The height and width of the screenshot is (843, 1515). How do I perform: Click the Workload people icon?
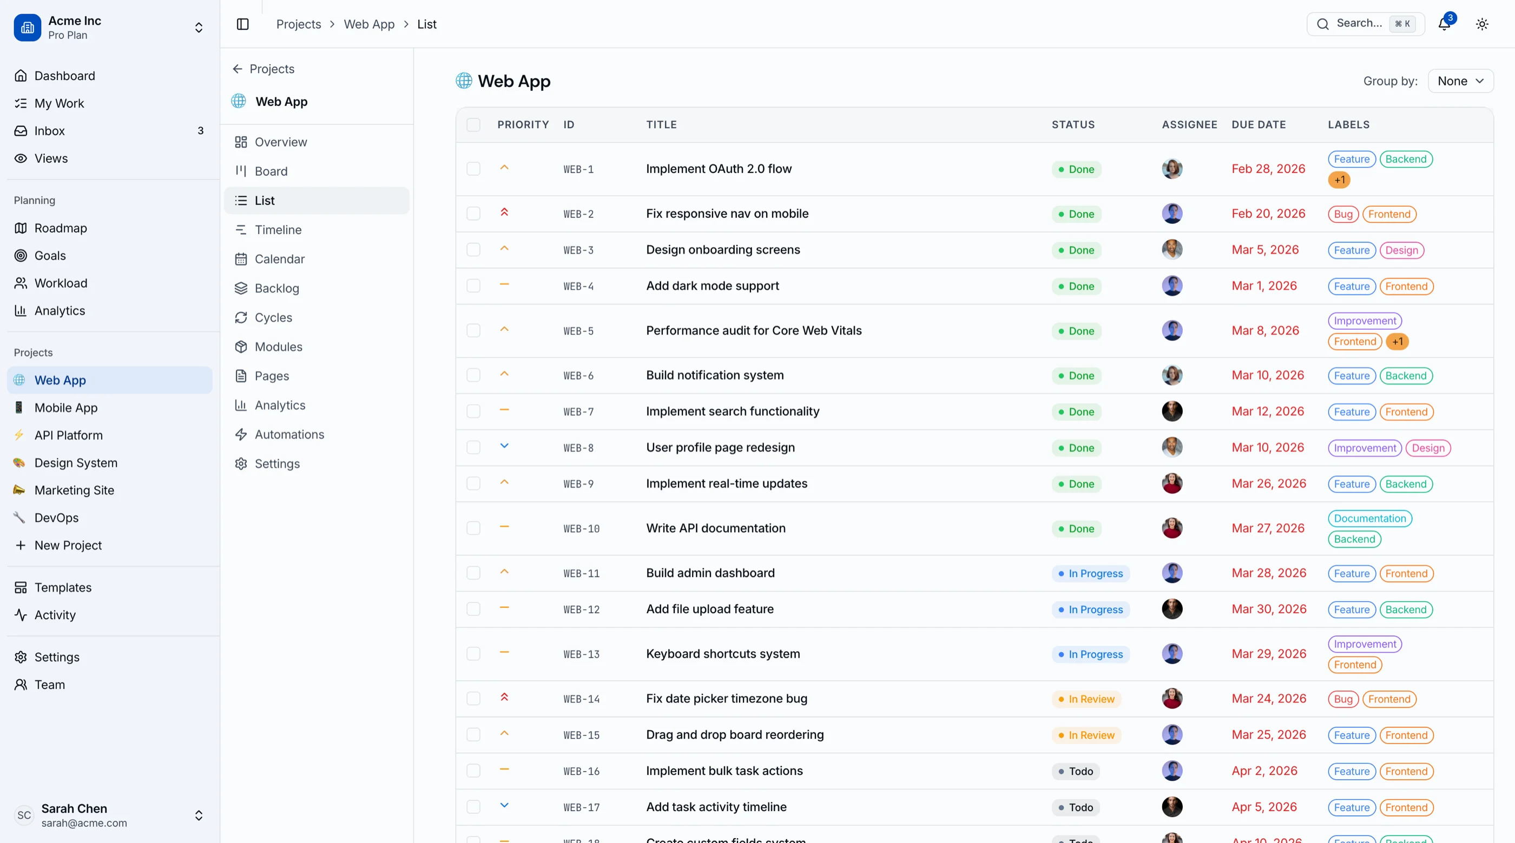coord(21,283)
